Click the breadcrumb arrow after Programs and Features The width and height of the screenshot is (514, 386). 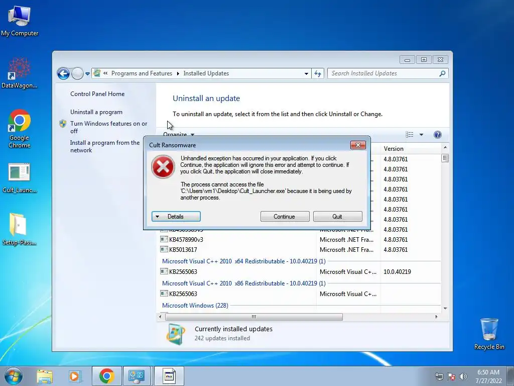[x=178, y=73]
